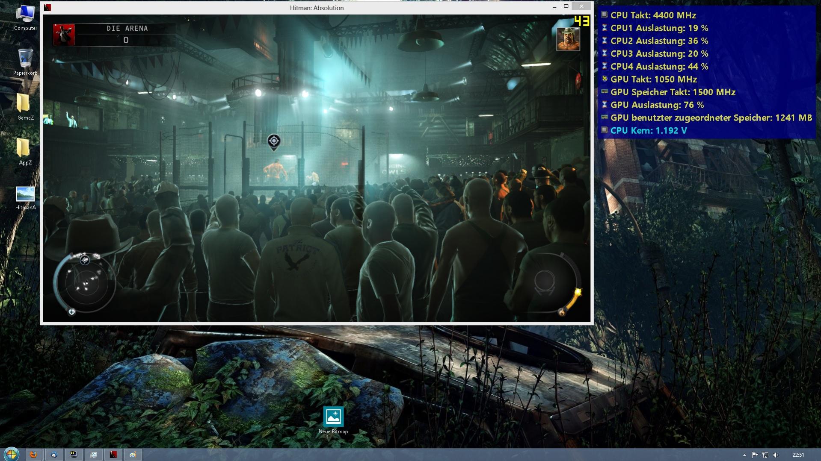Open the network tray icon
821x461 pixels.
(x=765, y=455)
